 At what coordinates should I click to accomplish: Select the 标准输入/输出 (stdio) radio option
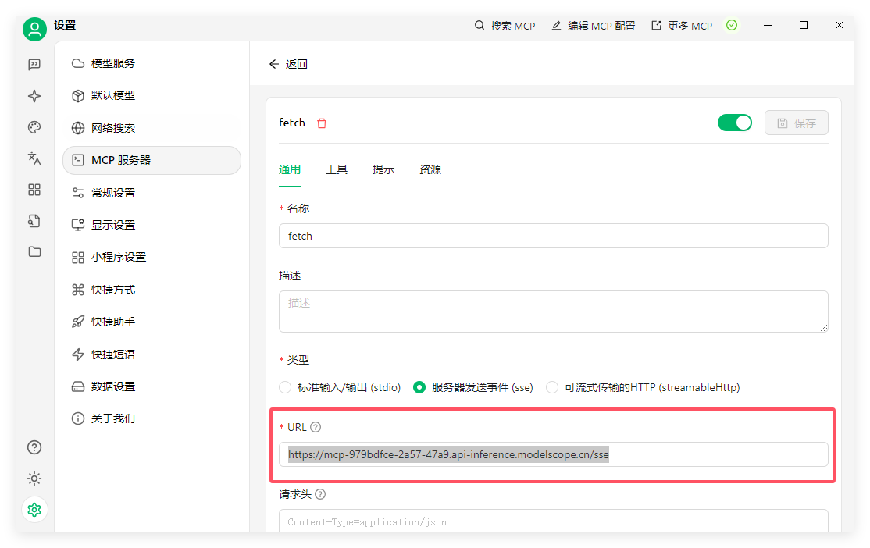[285, 387]
